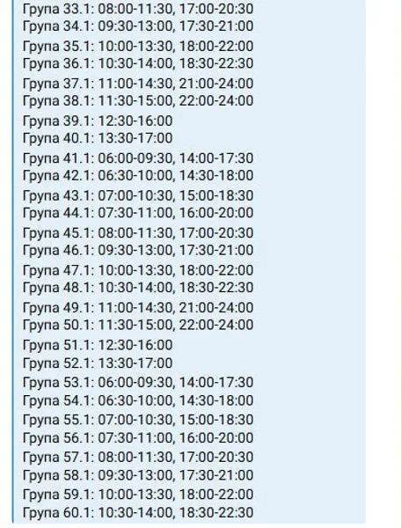Select Група 52.1: 13:30-17:00 text

(98, 363)
